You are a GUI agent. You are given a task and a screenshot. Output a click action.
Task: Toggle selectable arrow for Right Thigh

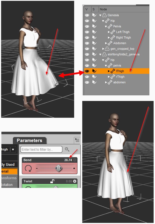tap(94, 37)
